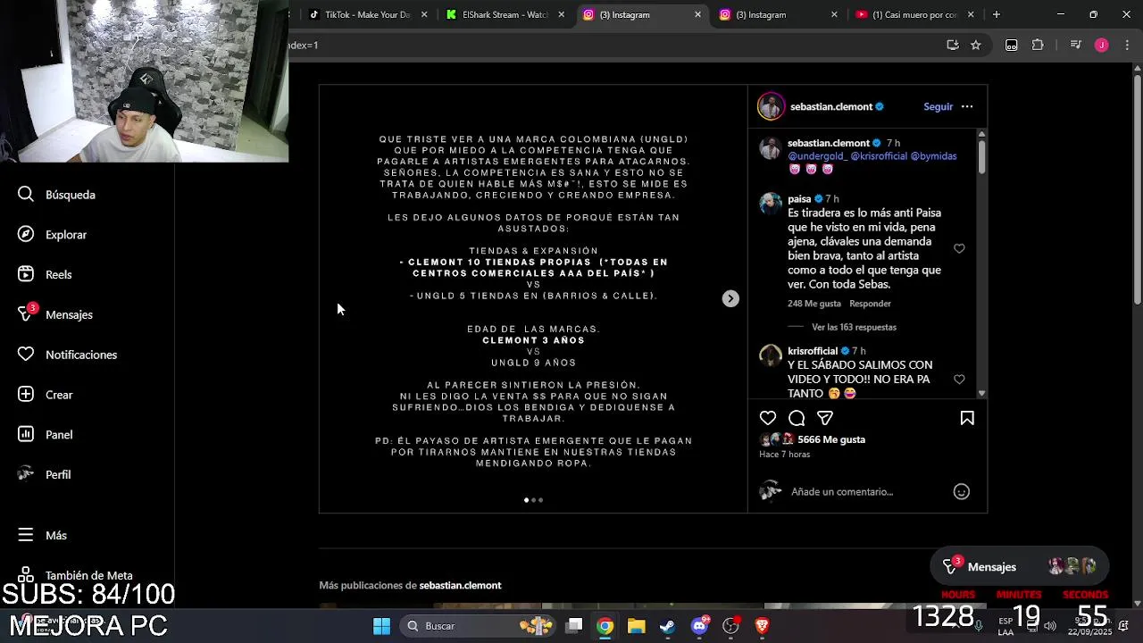Go to next slide in the post carousel
Screen dimensions: 1143x643
tap(730, 299)
